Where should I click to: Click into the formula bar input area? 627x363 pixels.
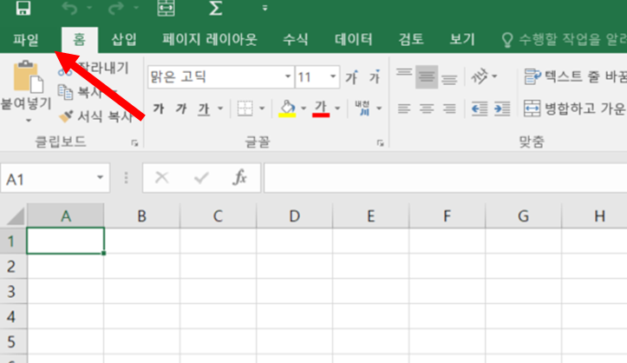445,178
